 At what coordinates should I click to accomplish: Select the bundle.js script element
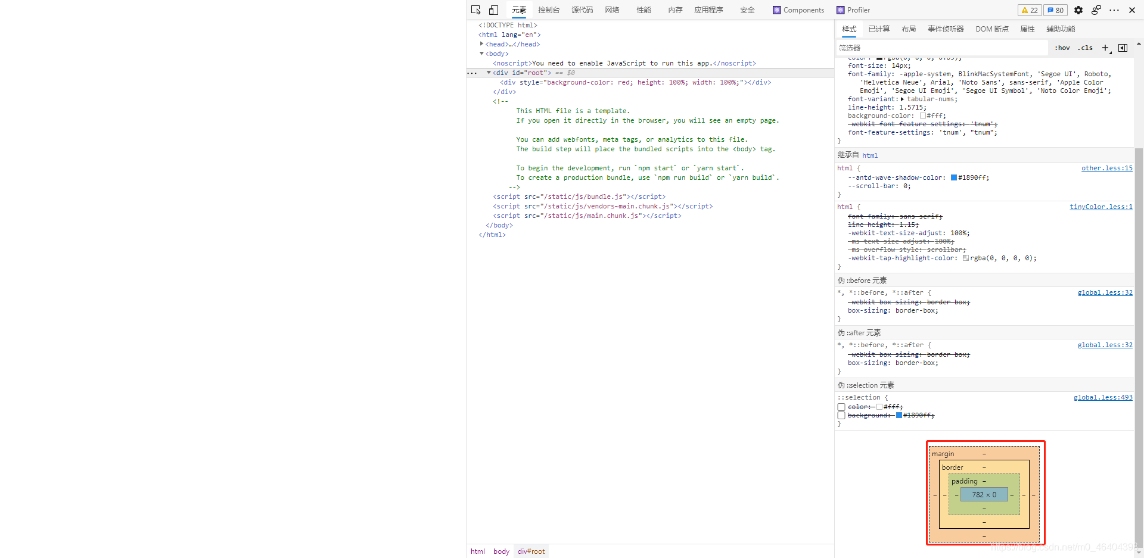click(579, 197)
